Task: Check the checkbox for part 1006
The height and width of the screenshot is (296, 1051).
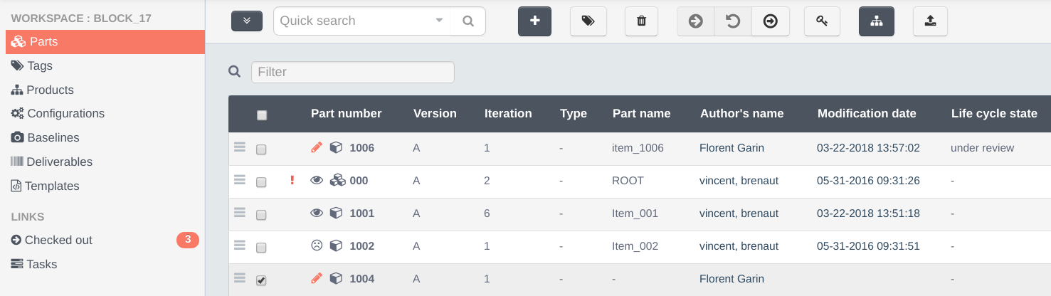Action: tap(261, 149)
